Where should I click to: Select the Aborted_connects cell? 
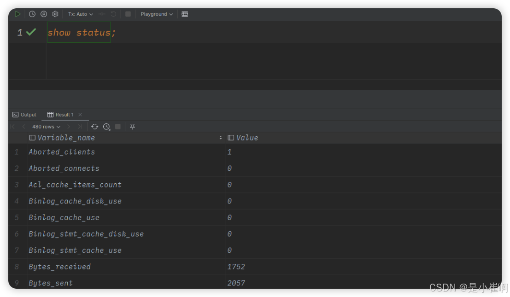click(x=126, y=169)
